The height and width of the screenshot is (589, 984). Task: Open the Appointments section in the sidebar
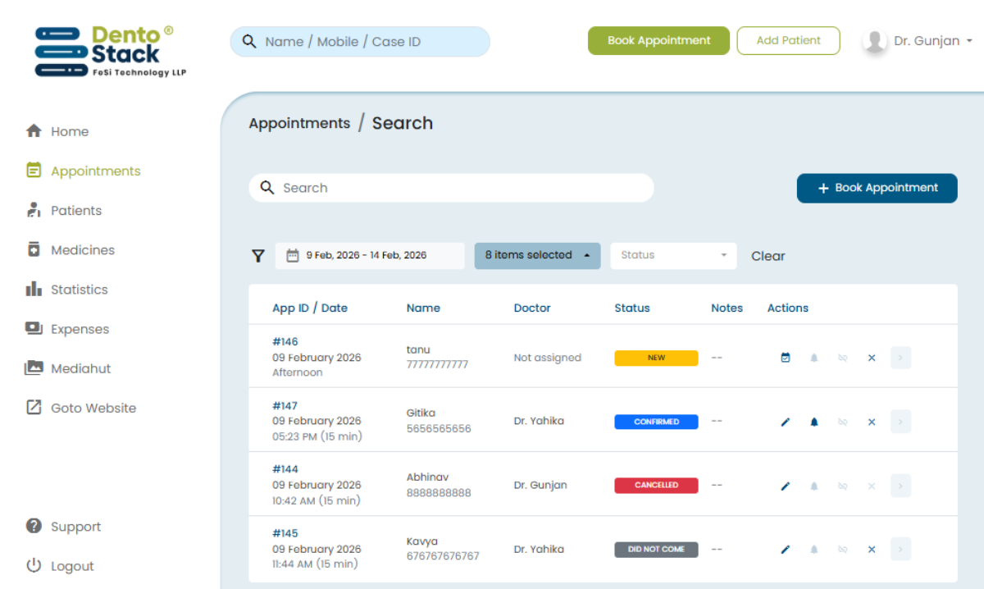(x=93, y=171)
